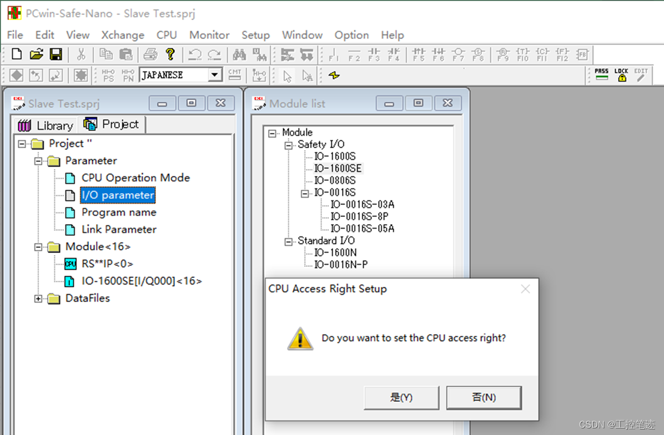
Task: Select I/O parameter in the project tree
Action: [x=117, y=195]
